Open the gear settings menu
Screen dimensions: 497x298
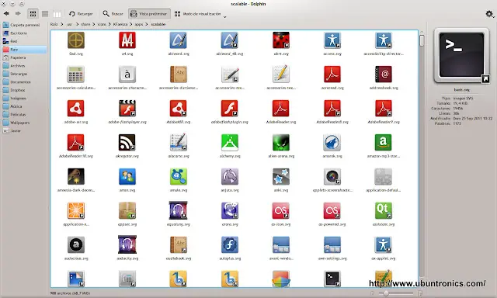pyautogui.click(x=489, y=14)
